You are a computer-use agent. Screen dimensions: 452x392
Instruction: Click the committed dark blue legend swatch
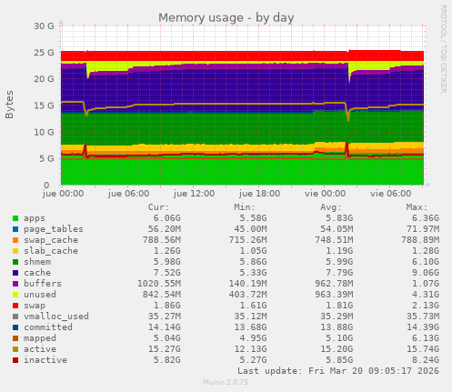coord(15,327)
